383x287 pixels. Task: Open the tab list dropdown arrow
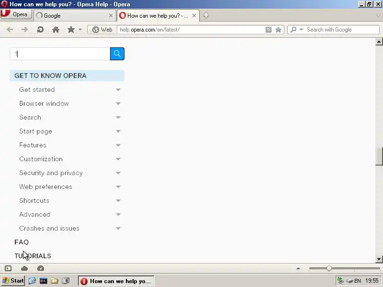378,15
